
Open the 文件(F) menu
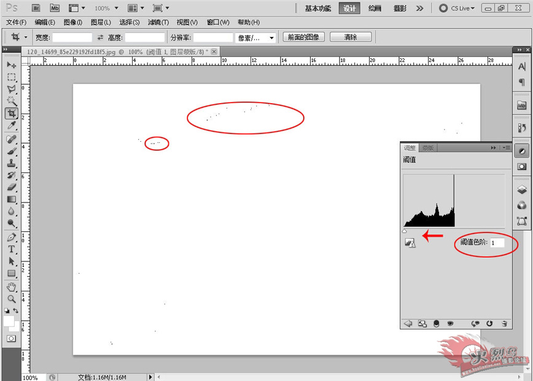(17, 23)
